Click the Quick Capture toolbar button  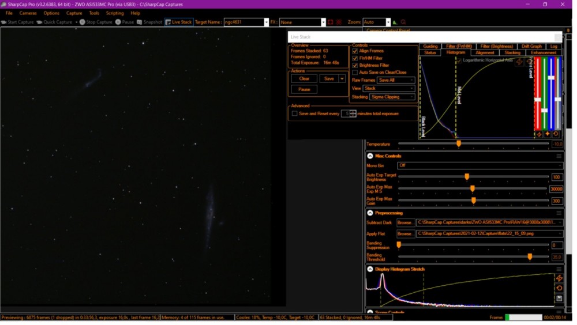[55, 22]
